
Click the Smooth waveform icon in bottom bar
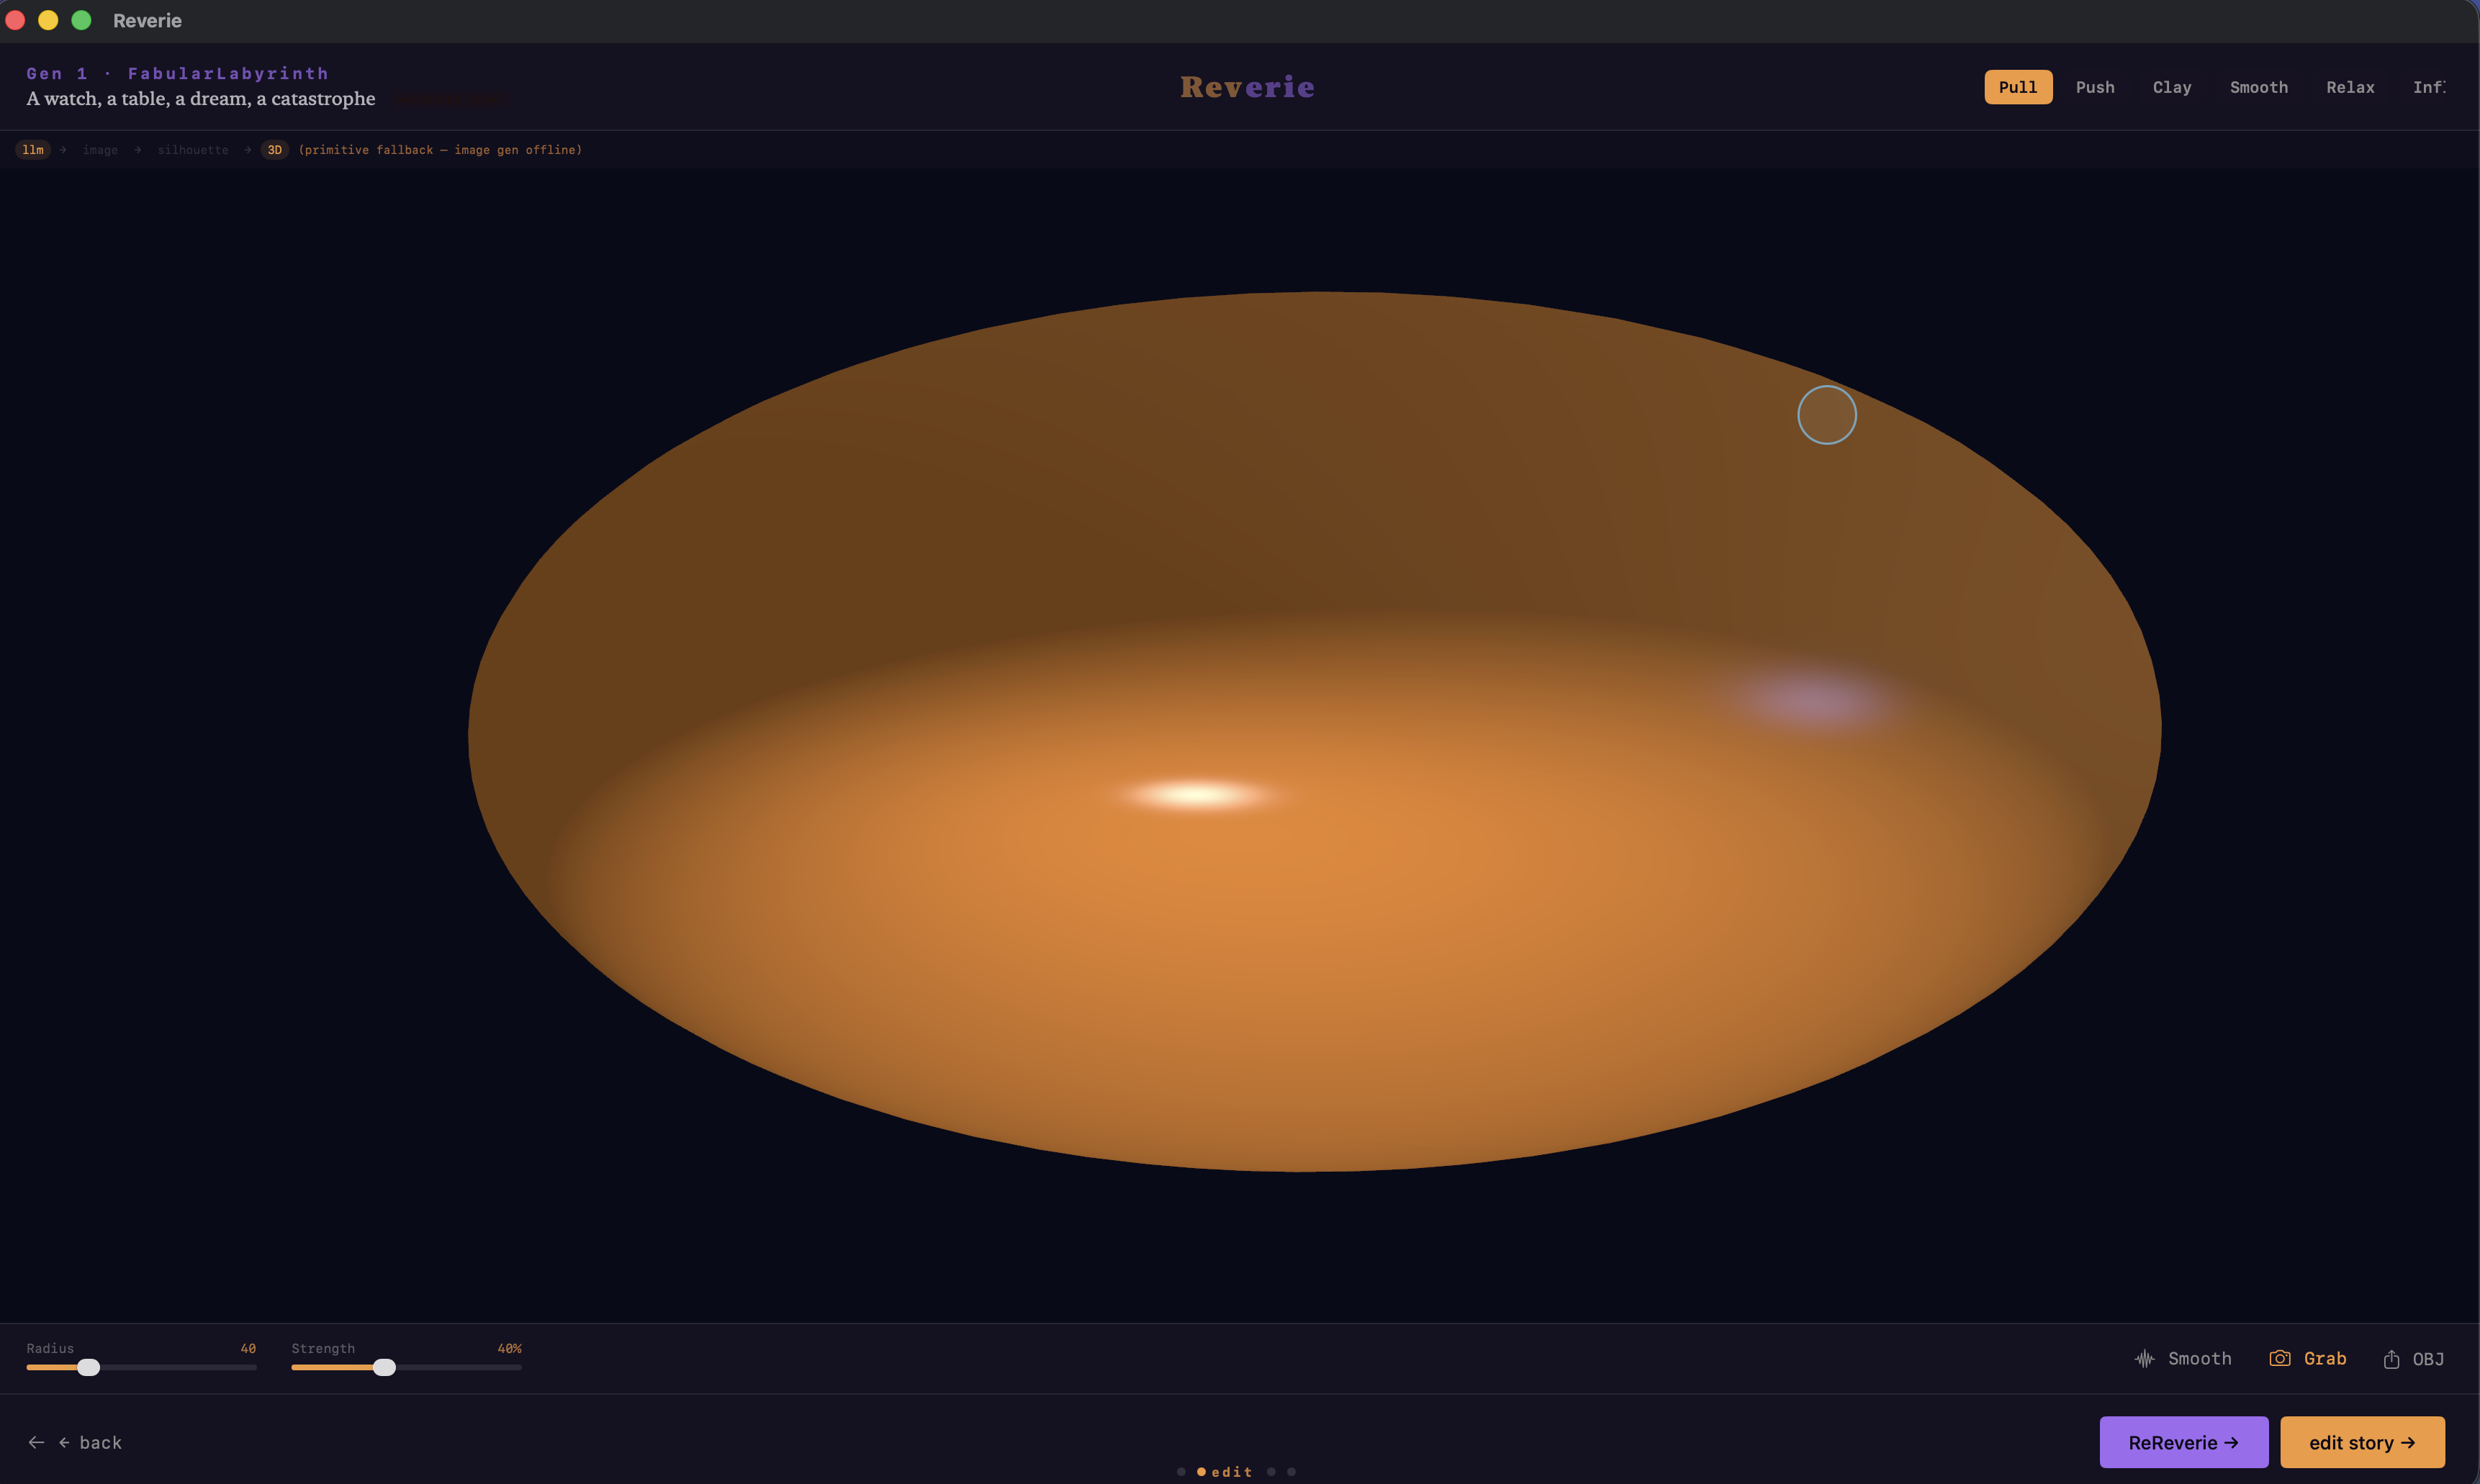click(2146, 1358)
